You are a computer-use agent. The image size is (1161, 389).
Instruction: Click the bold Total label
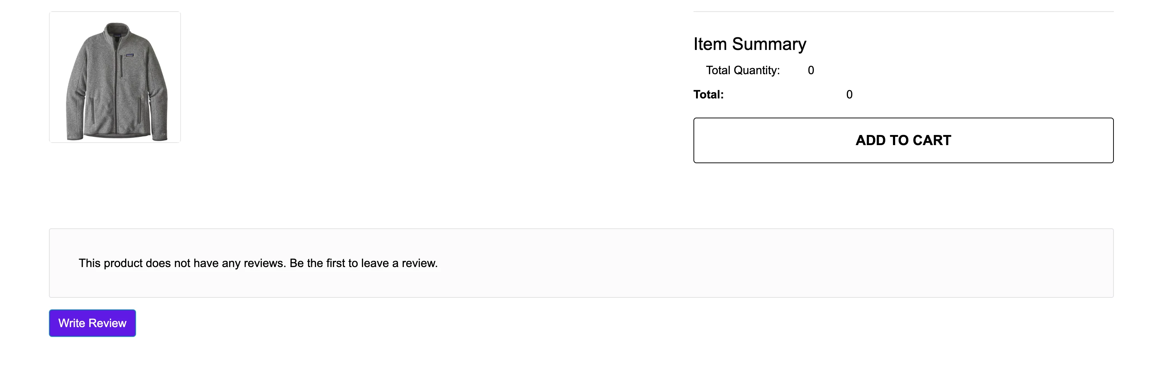click(x=708, y=94)
